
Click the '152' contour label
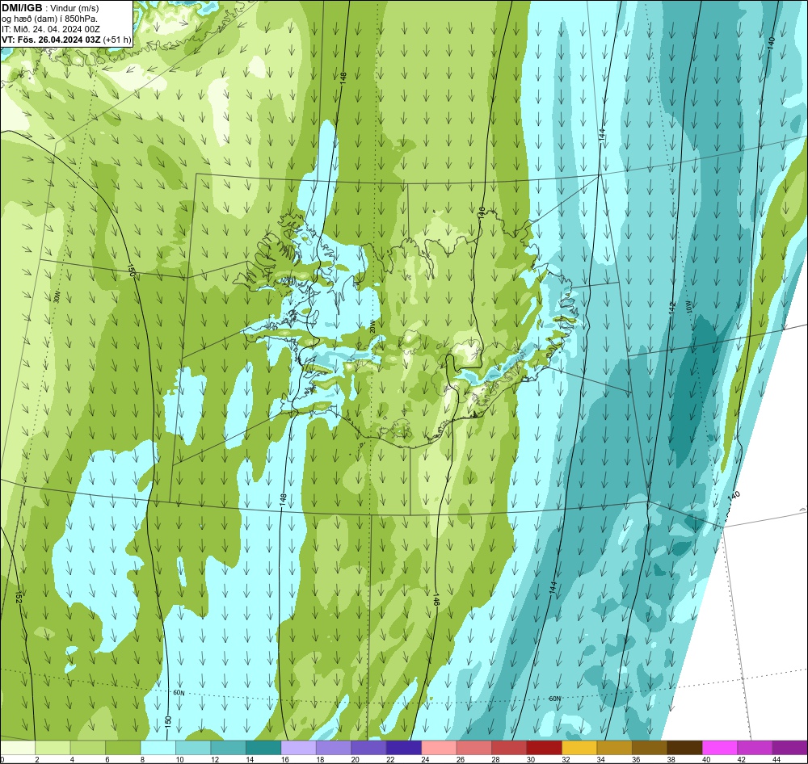coord(19,598)
